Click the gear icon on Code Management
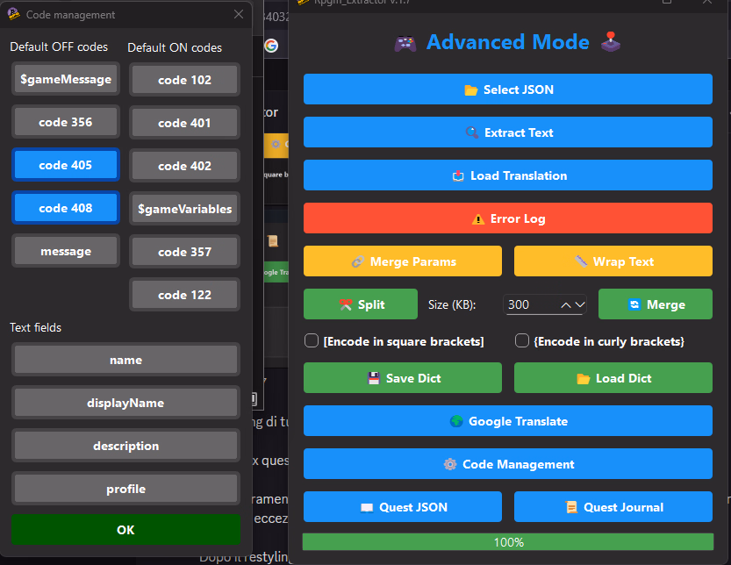Screen dimensions: 731x565 point(450,464)
